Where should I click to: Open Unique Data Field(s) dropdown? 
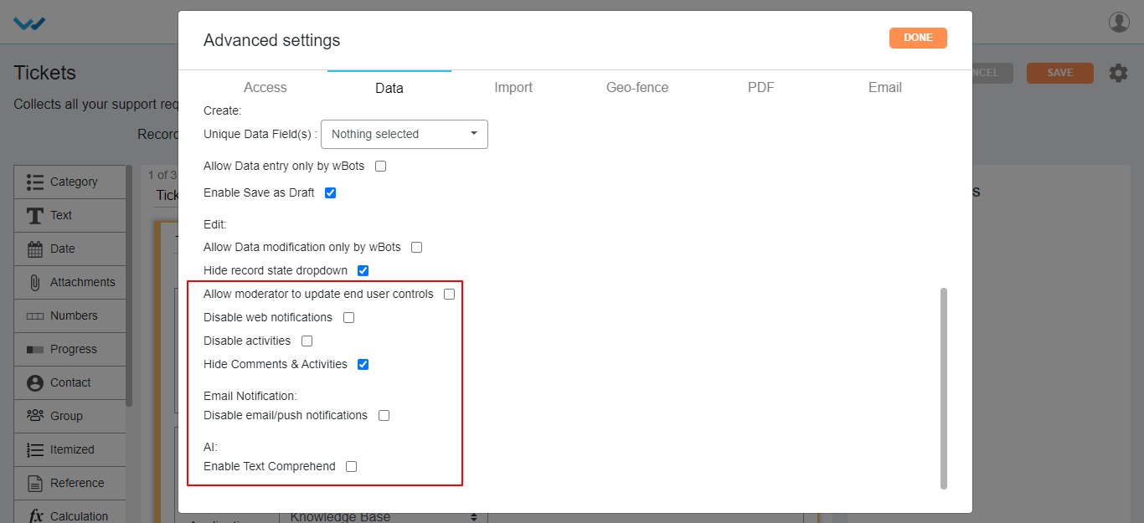[405, 134]
